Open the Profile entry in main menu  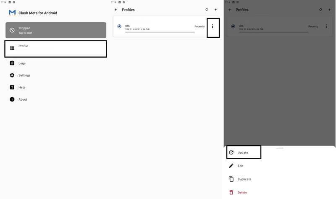point(55,48)
